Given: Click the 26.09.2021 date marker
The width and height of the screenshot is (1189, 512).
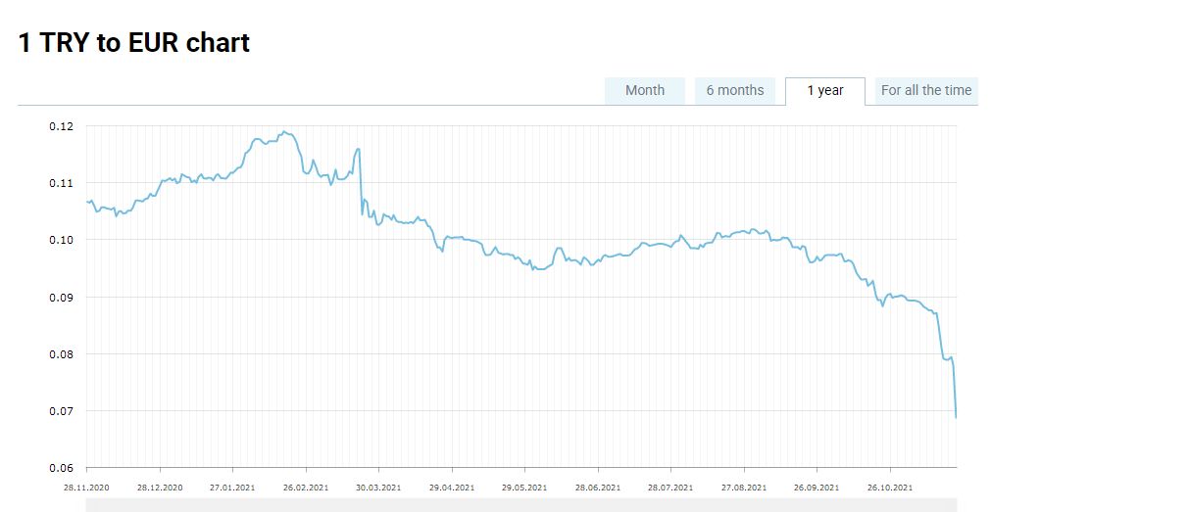Looking at the screenshot, I should pyautogui.click(x=817, y=487).
